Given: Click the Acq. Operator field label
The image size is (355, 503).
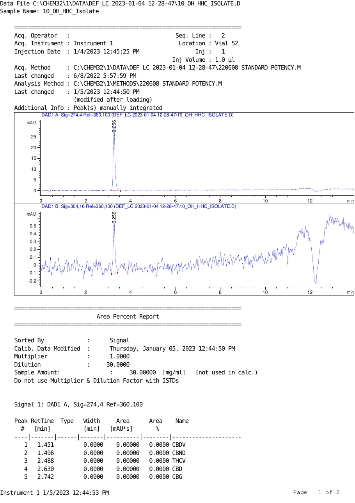Looking at the screenshot, I should [x=36, y=36].
